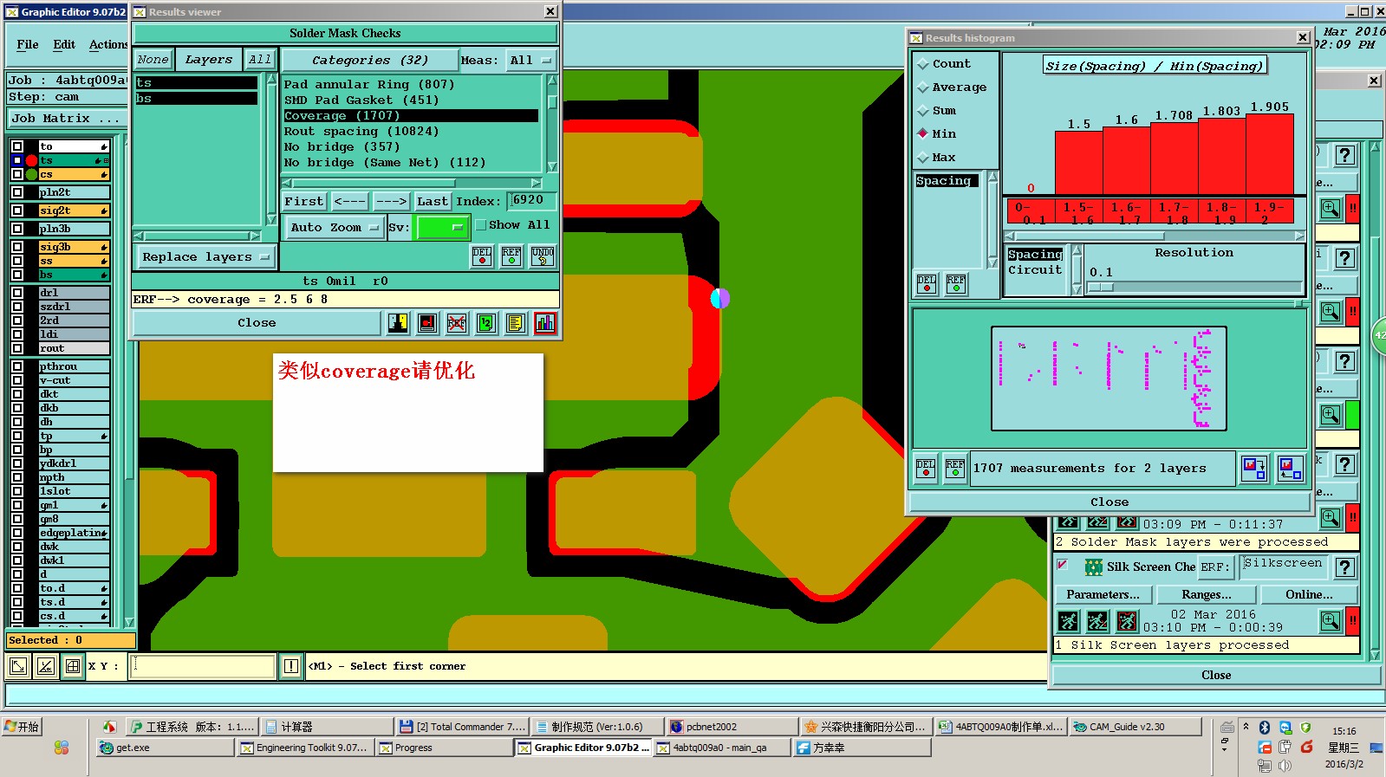Click Ranges under Silk Screen check

pyautogui.click(x=1206, y=595)
